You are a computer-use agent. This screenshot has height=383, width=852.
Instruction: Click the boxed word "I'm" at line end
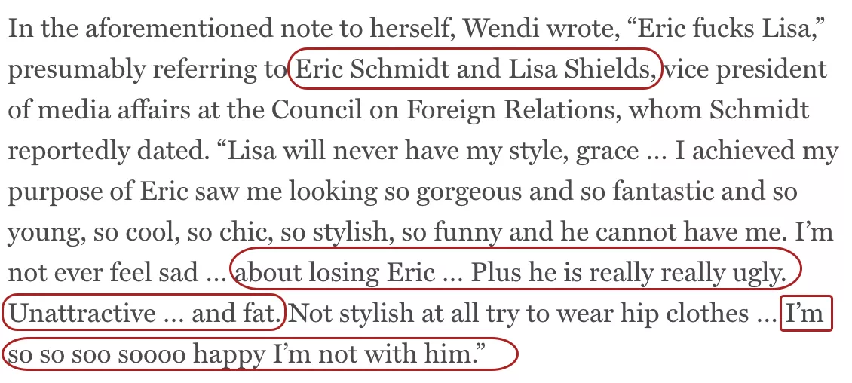tap(804, 314)
